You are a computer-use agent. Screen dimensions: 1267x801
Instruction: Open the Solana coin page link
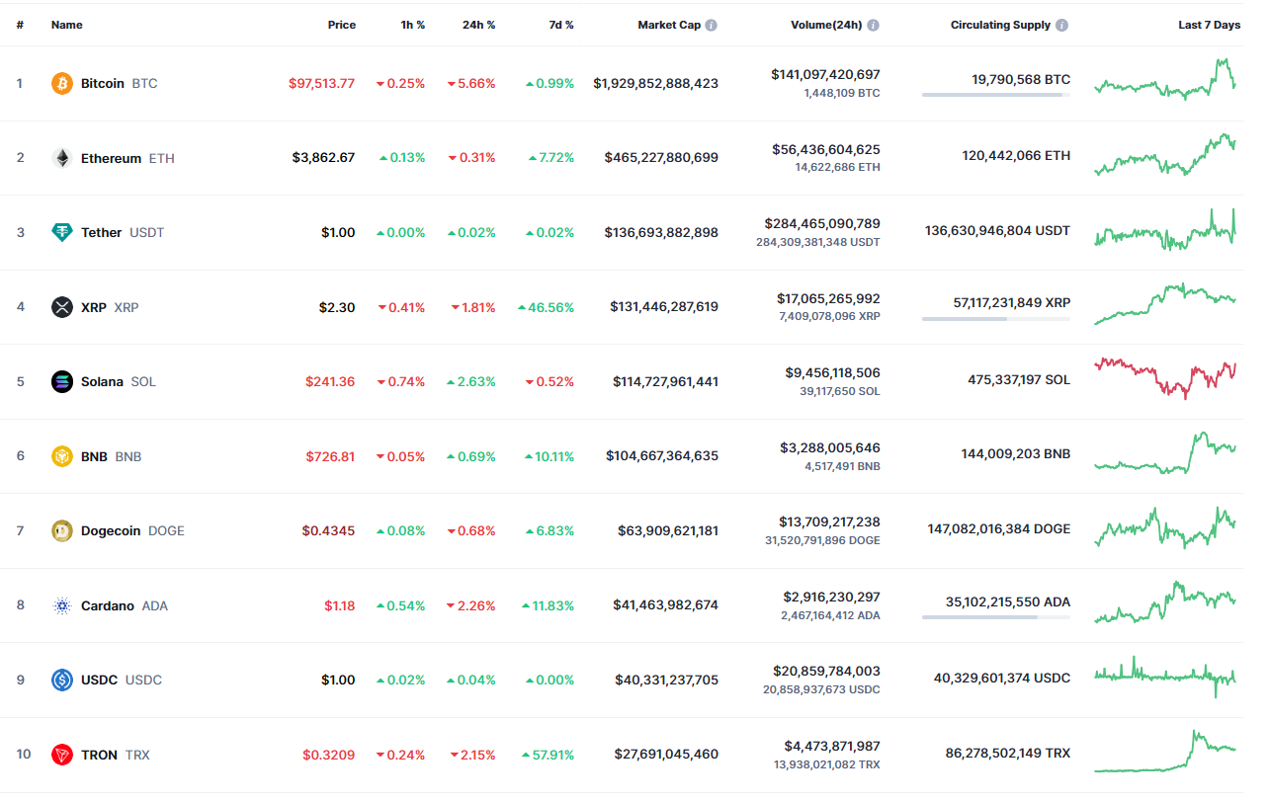(102, 382)
